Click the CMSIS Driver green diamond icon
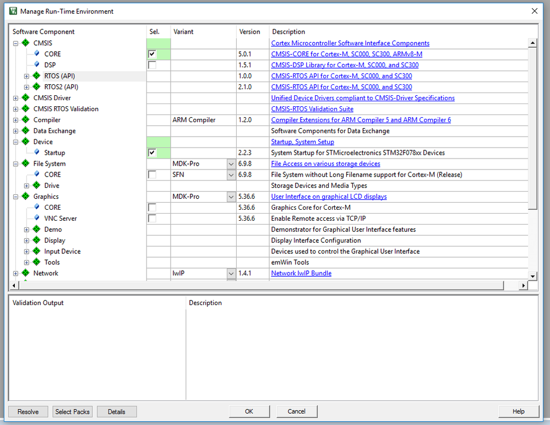The image size is (550, 425). (x=26, y=98)
